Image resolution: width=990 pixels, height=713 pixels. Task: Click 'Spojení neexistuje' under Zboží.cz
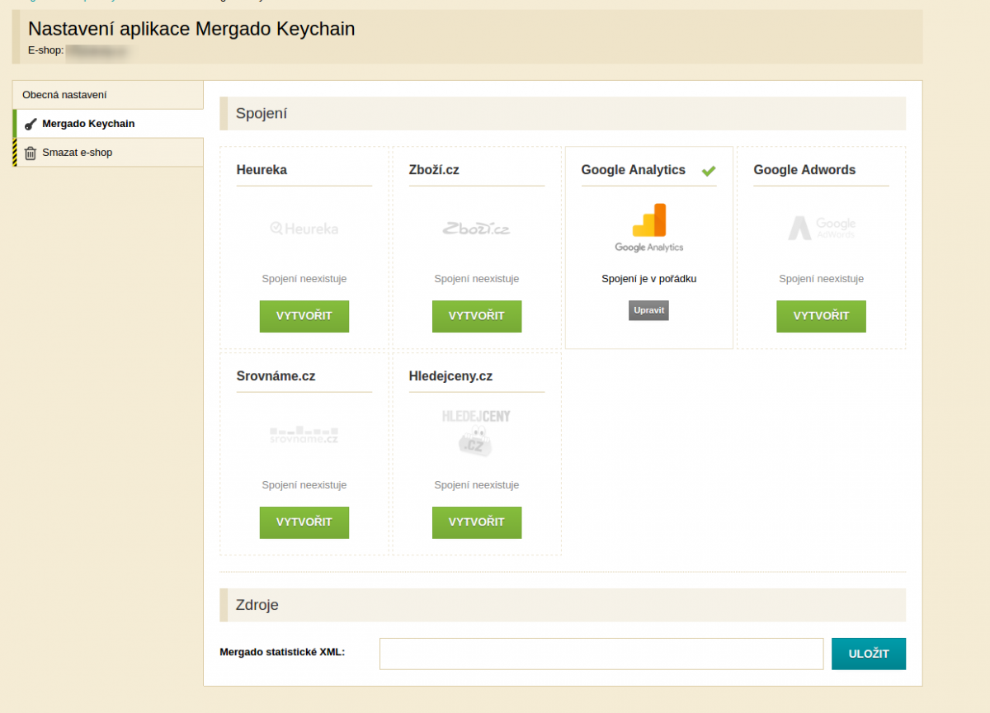(x=477, y=279)
